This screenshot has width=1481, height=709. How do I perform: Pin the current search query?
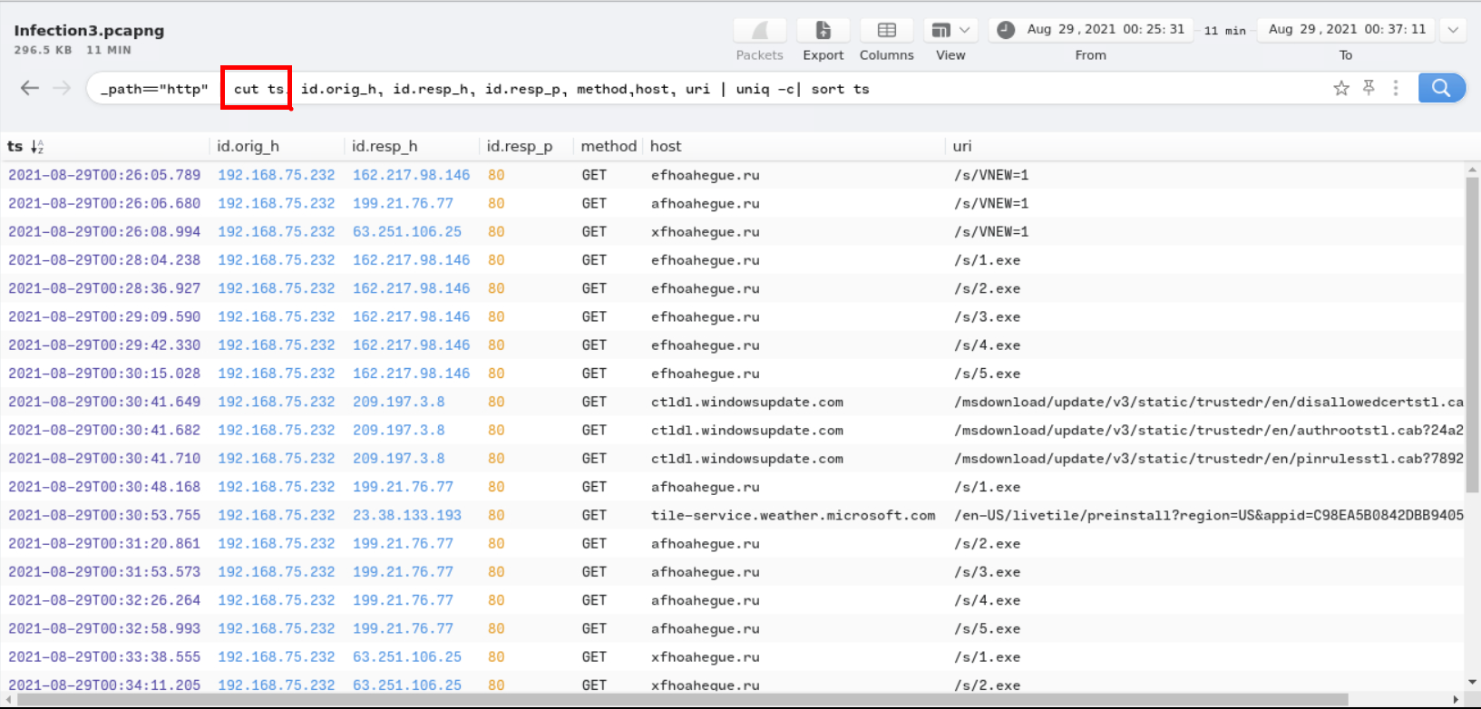click(x=1369, y=88)
